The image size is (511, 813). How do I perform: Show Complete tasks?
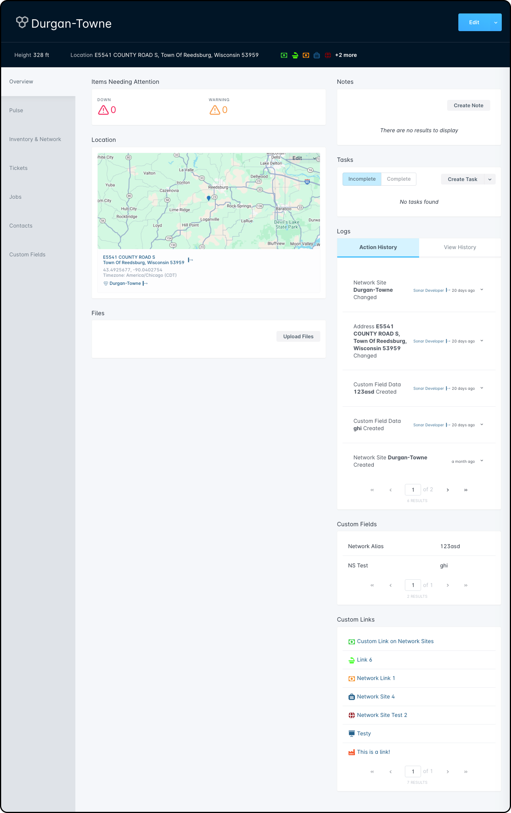click(399, 179)
